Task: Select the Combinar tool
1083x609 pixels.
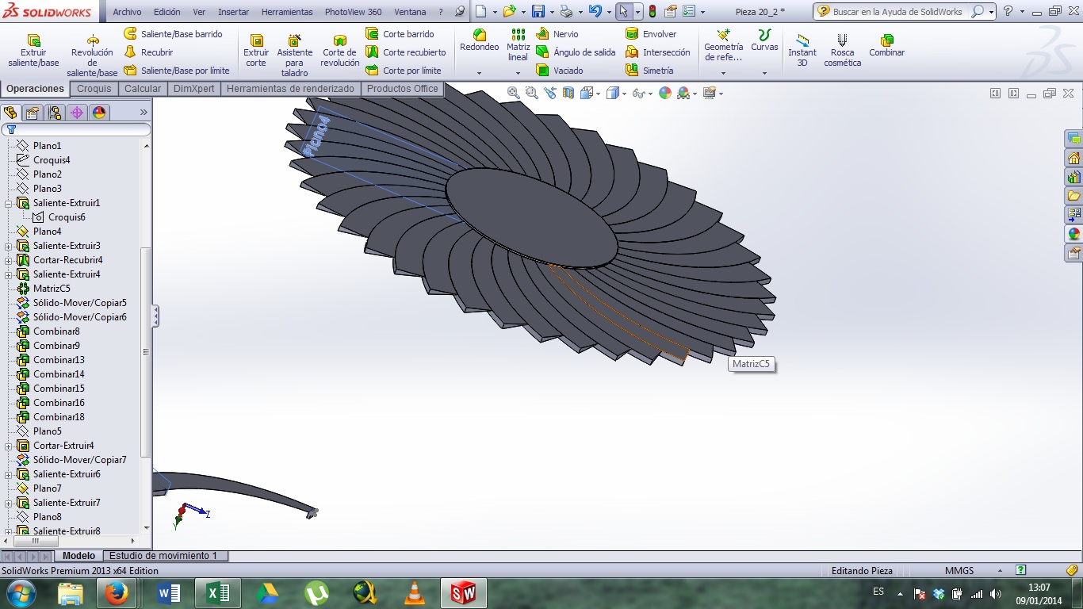Action: point(886,46)
